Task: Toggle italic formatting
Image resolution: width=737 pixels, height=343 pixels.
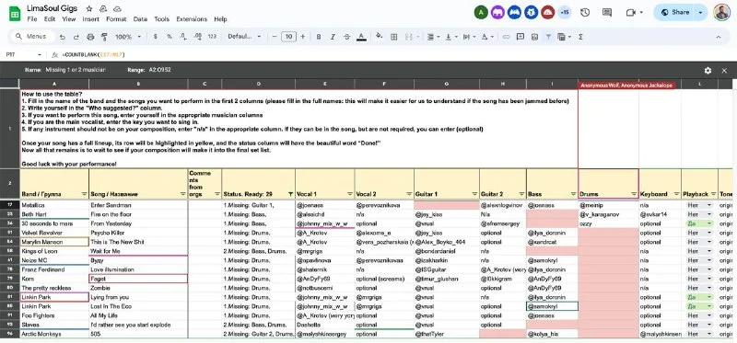Action: point(333,37)
